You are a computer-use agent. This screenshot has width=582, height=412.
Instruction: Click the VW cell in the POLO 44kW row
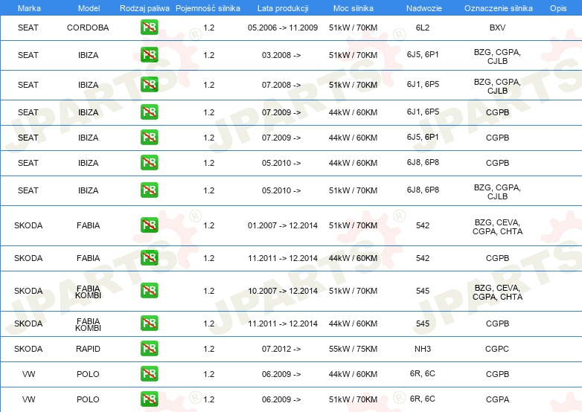[x=28, y=374]
